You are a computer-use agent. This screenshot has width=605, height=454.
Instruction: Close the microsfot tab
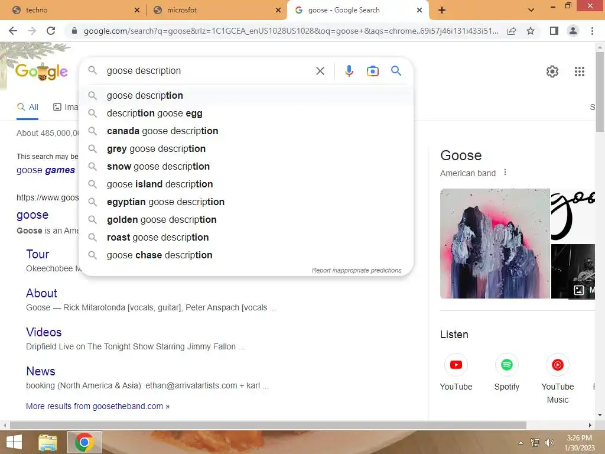click(x=278, y=11)
